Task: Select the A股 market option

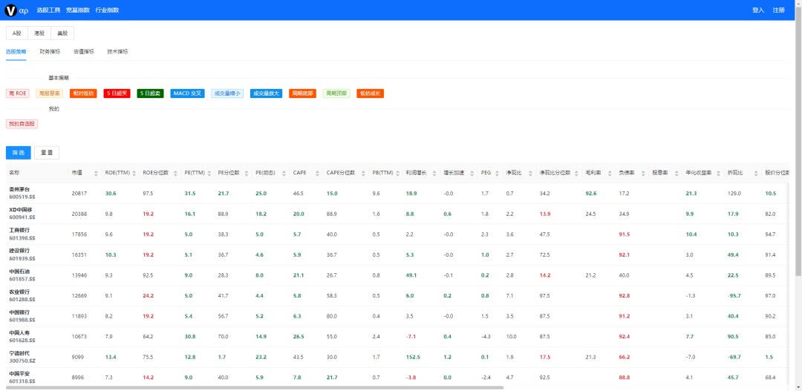Action: 17,33
